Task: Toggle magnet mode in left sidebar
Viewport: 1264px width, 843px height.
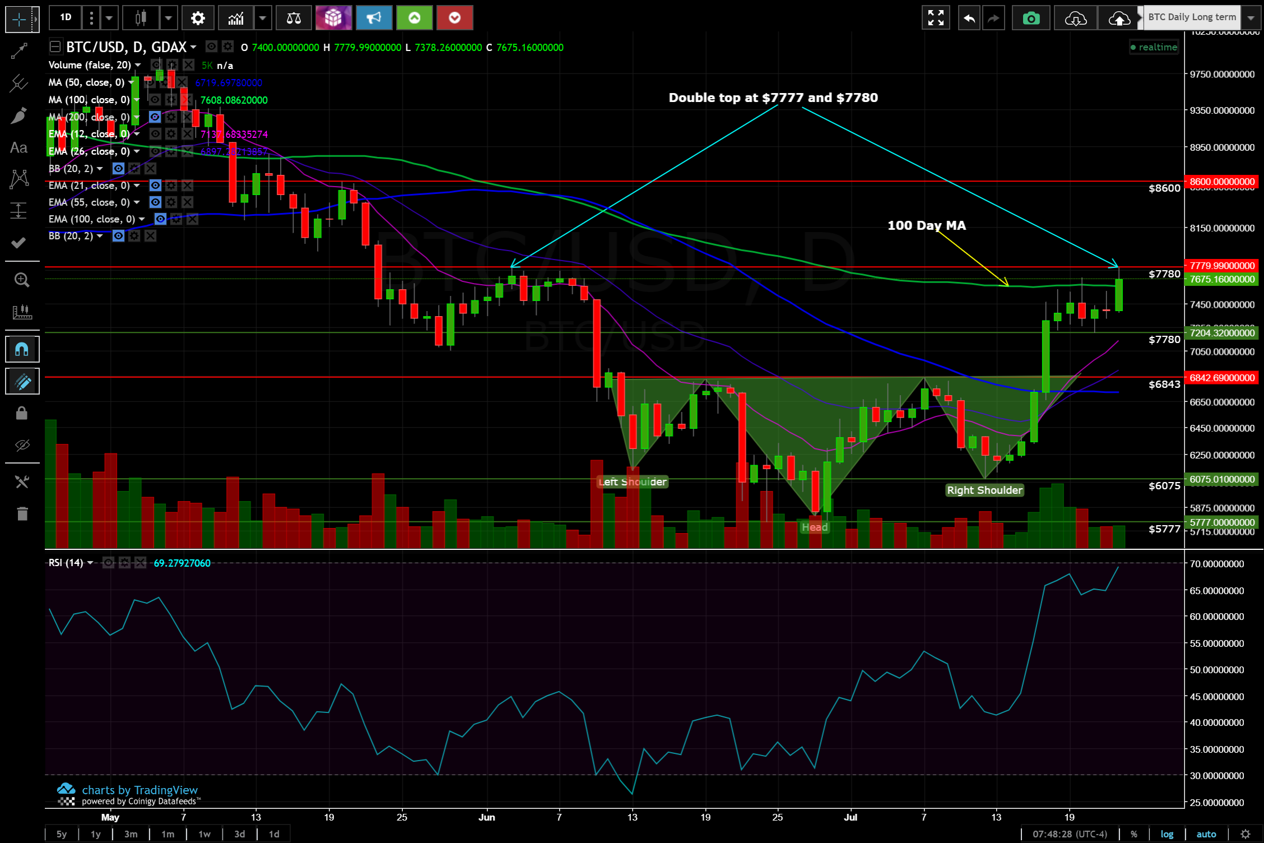Action: coord(22,350)
